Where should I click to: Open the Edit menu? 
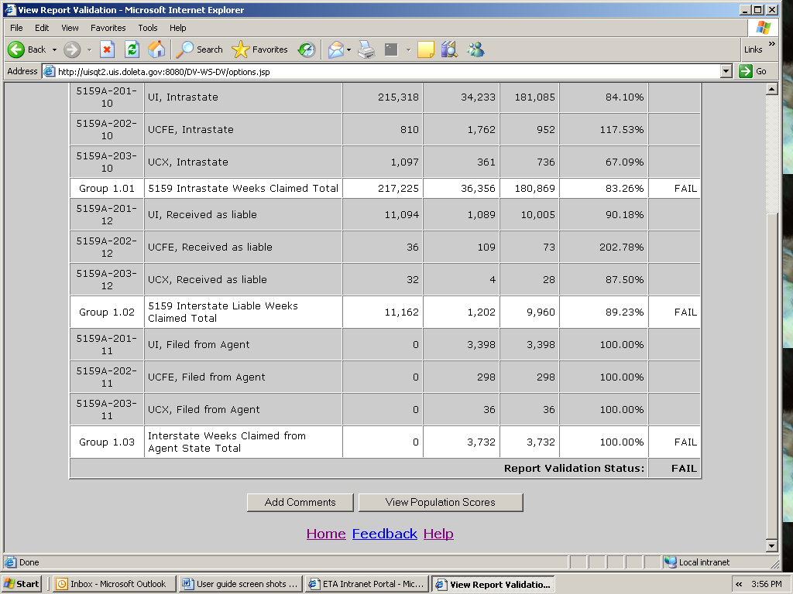tap(42, 28)
